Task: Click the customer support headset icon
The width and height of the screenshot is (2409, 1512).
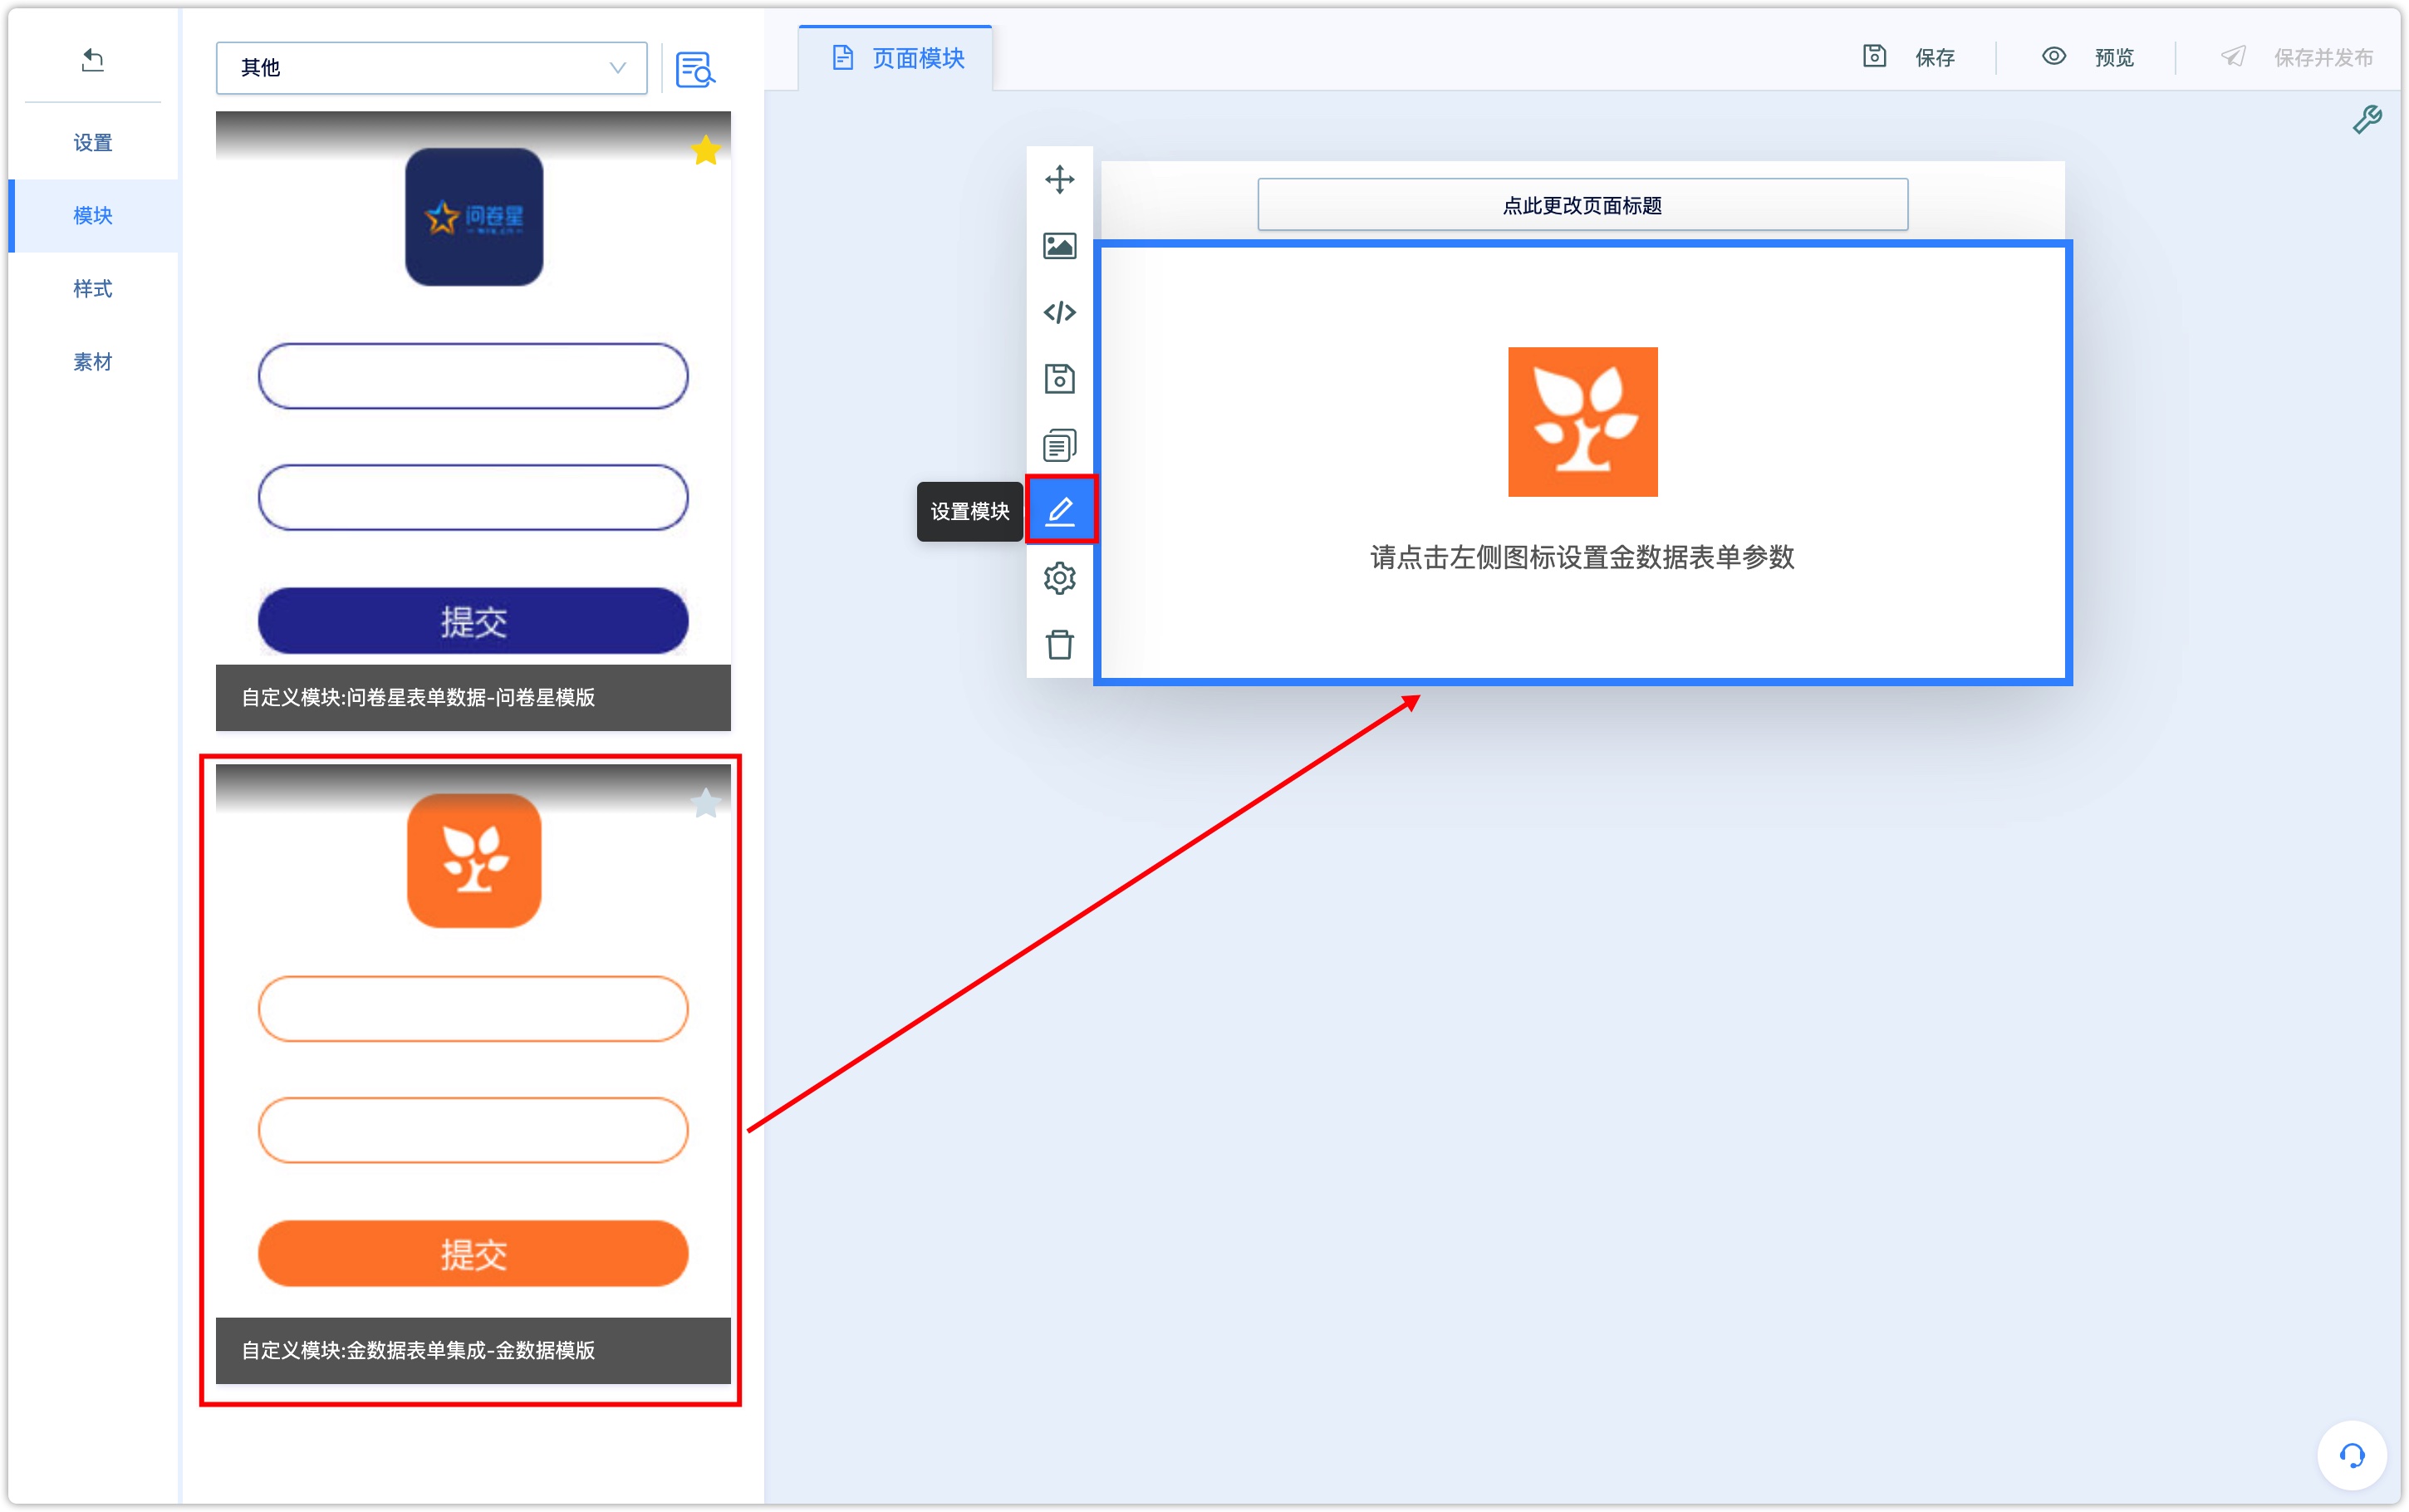Action: point(2352,1456)
